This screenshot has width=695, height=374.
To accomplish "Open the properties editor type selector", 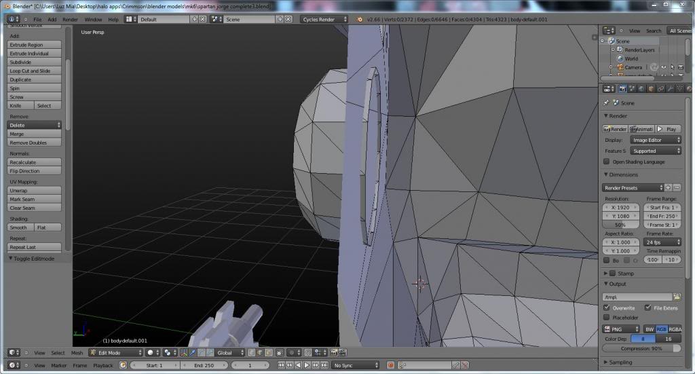I will coord(609,89).
